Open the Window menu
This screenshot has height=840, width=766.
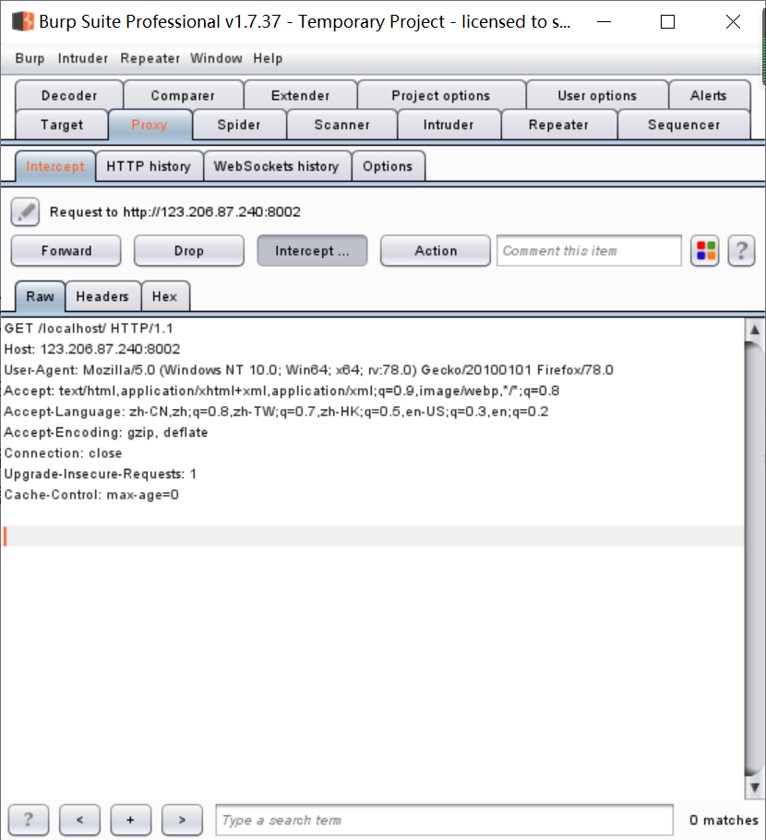216,58
